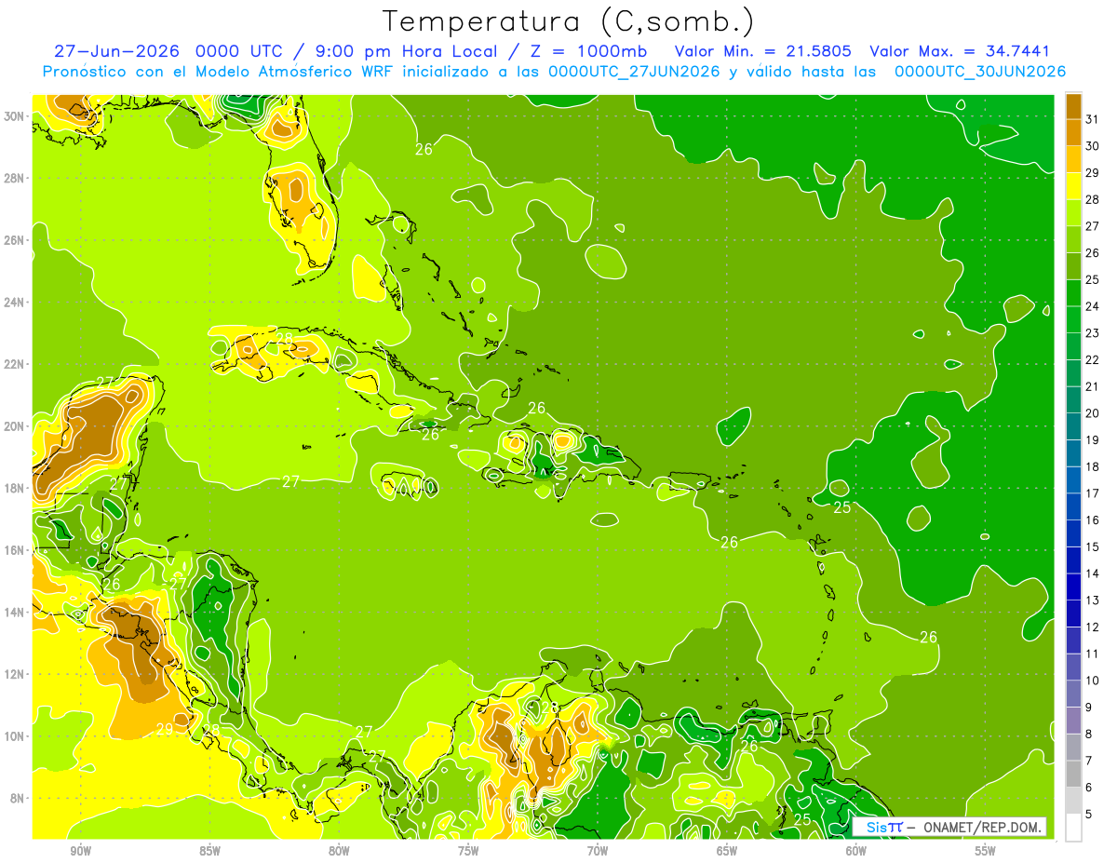Screen dimensions: 1117x863
Task: Click the 16N latitude axis label
Action: click(x=14, y=550)
